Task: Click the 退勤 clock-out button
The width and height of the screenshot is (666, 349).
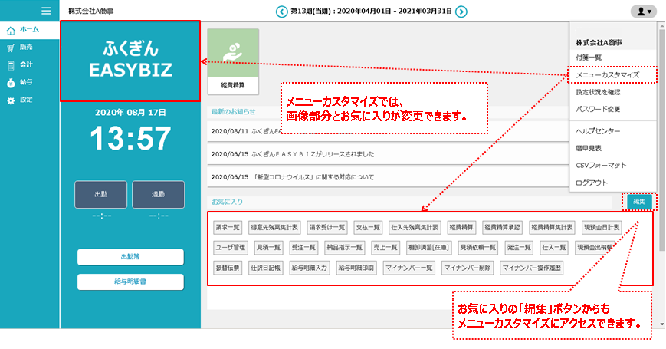Action: tap(159, 194)
